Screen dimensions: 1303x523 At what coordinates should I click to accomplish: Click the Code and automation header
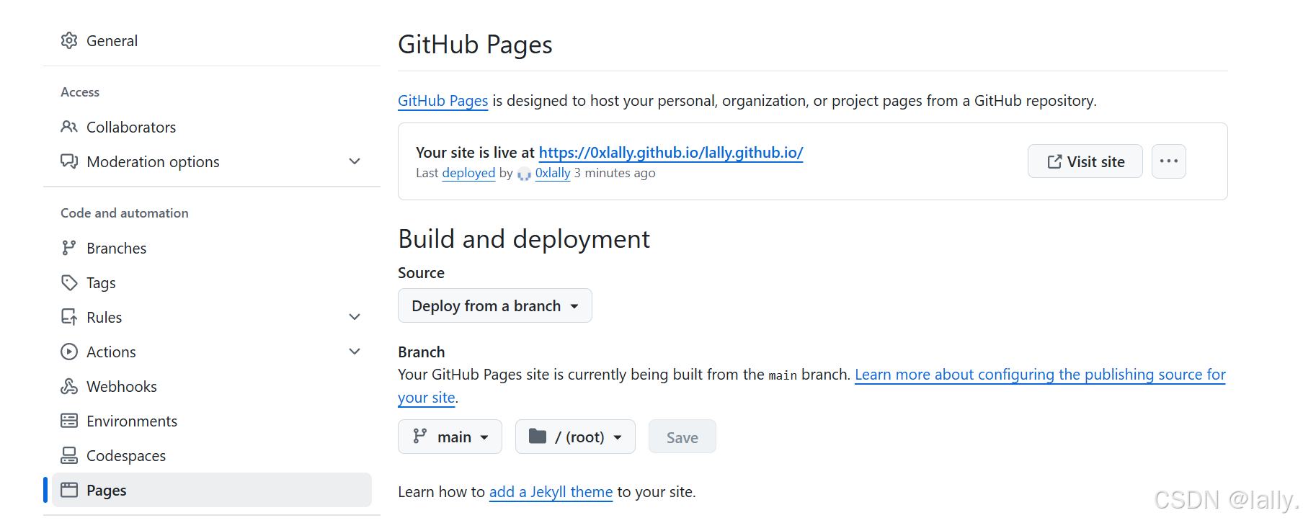(x=125, y=213)
